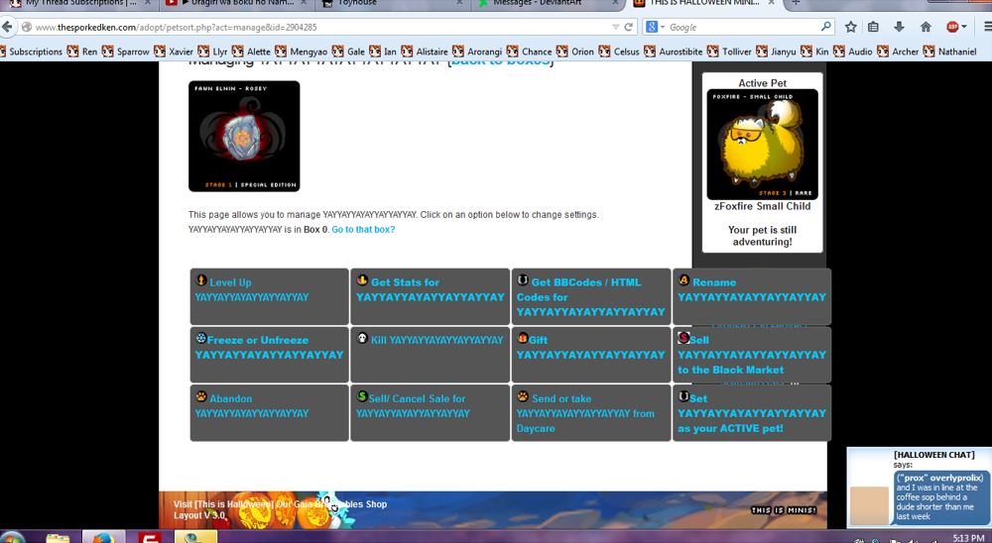
Task: Click the Rename letter A icon
Action: (683, 280)
